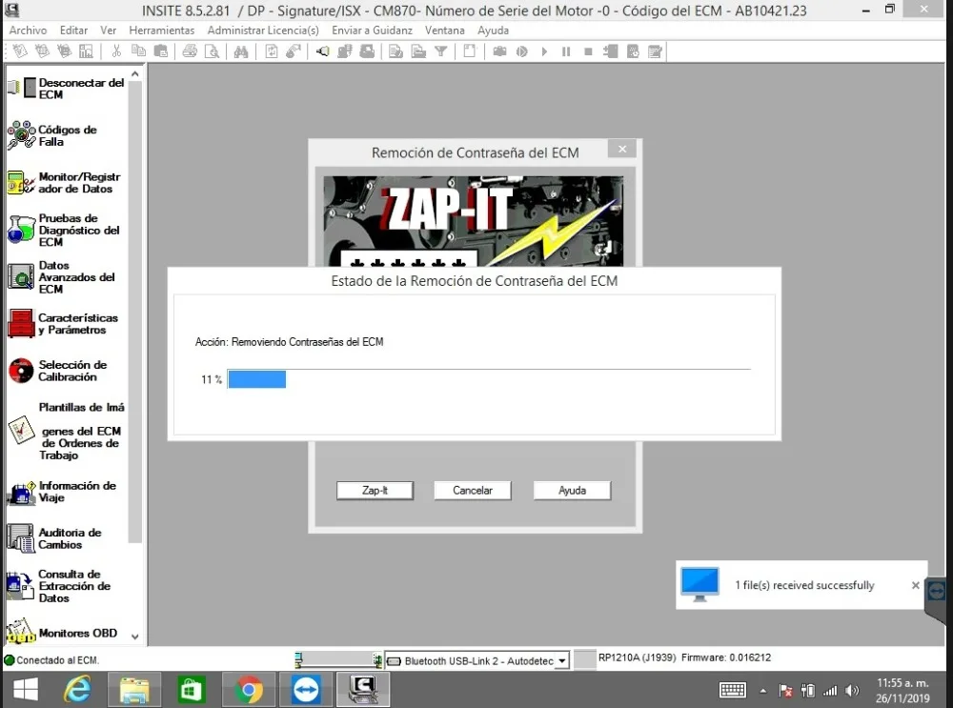953x708 pixels.
Task: Click the 11% progress bar
Action: pos(258,378)
